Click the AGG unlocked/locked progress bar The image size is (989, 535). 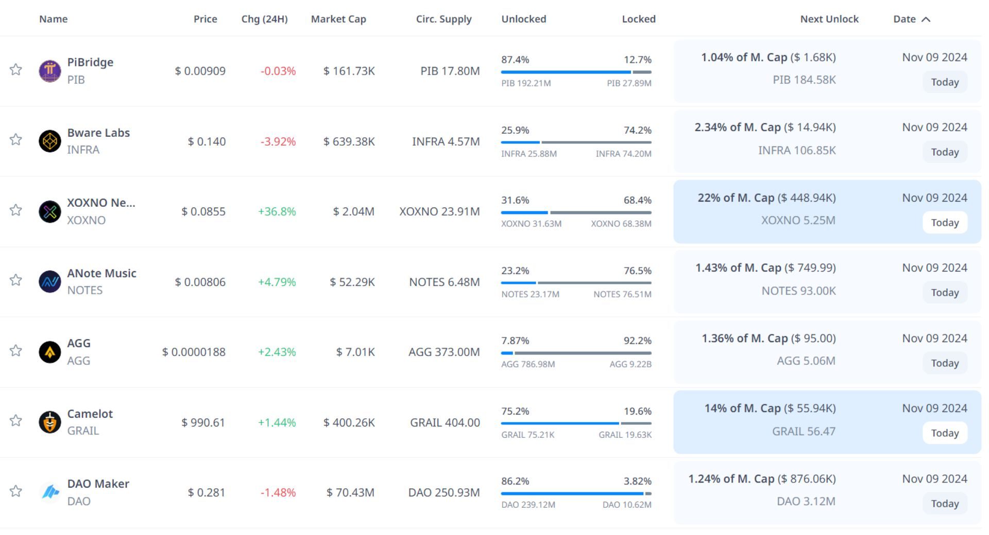[x=576, y=353]
